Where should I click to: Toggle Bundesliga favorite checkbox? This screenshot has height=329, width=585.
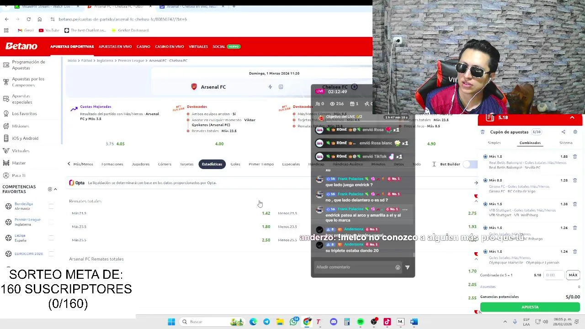pos(51,206)
